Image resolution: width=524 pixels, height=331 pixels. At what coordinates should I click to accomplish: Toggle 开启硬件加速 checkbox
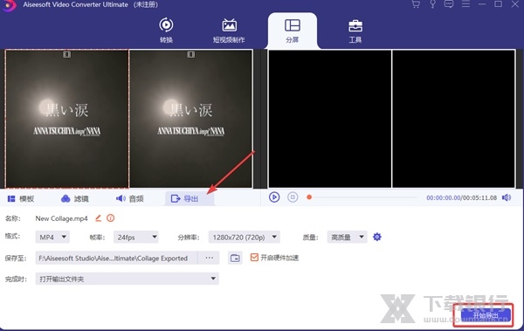(x=254, y=257)
